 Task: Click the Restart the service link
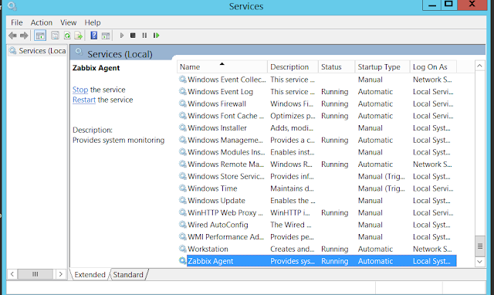(x=84, y=100)
